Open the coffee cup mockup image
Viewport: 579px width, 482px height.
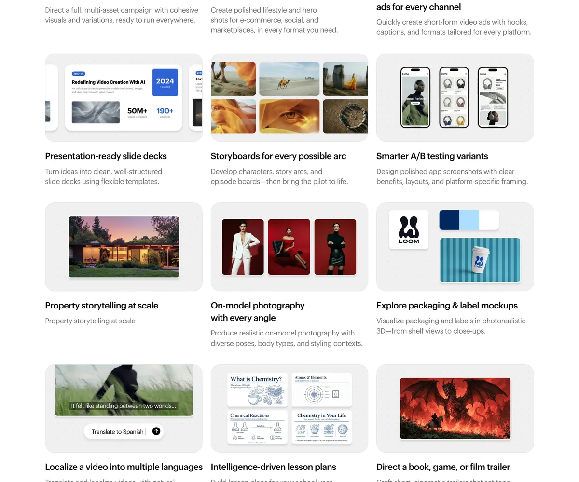480,260
